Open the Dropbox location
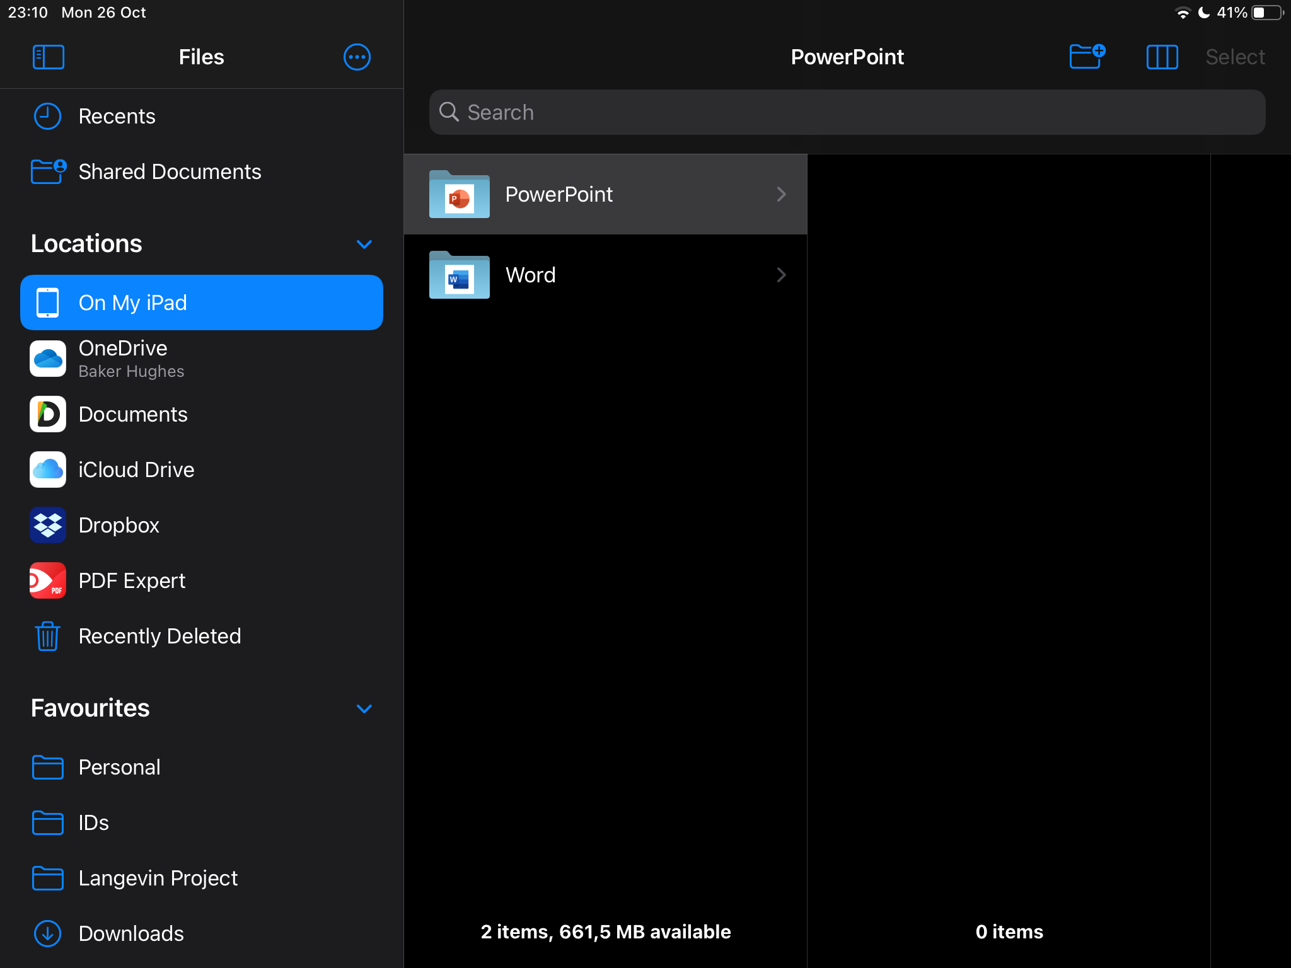The image size is (1291, 968). click(x=119, y=525)
